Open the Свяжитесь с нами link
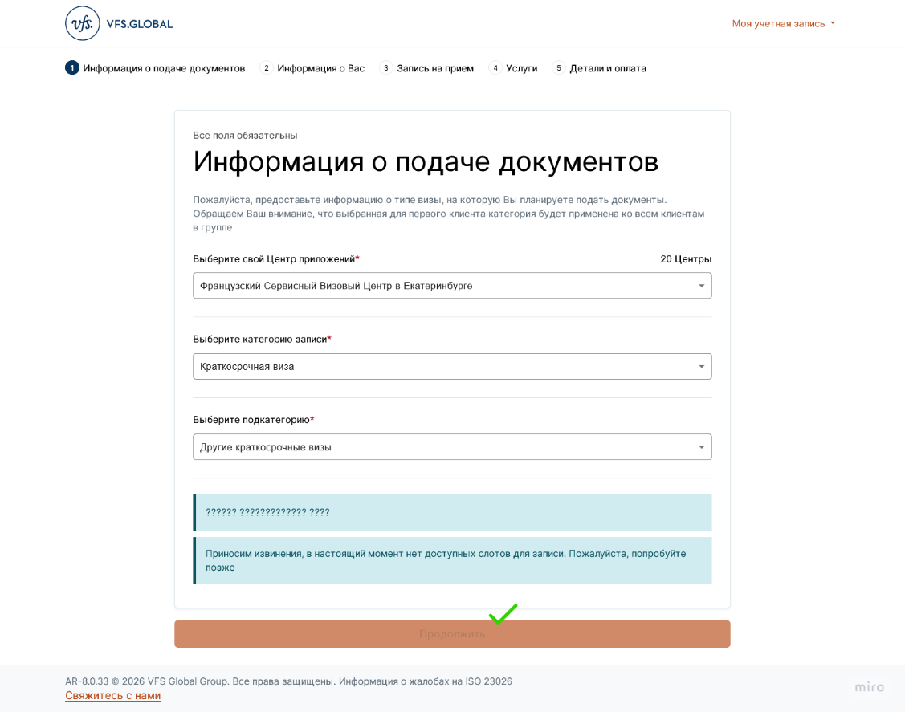This screenshot has height=712, width=905. click(x=112, y=695)
